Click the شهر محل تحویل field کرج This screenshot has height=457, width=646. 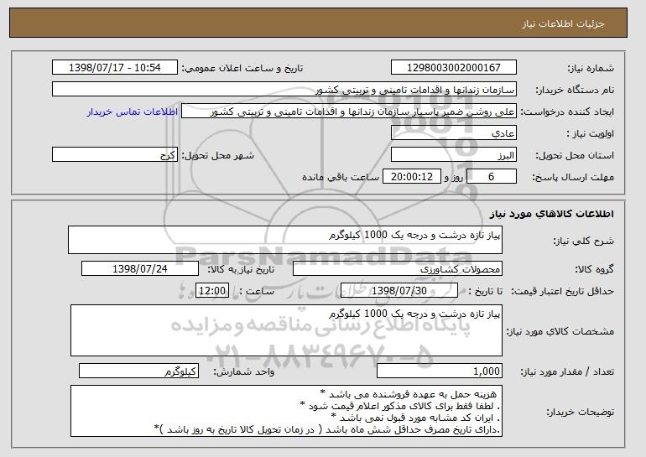115,155
